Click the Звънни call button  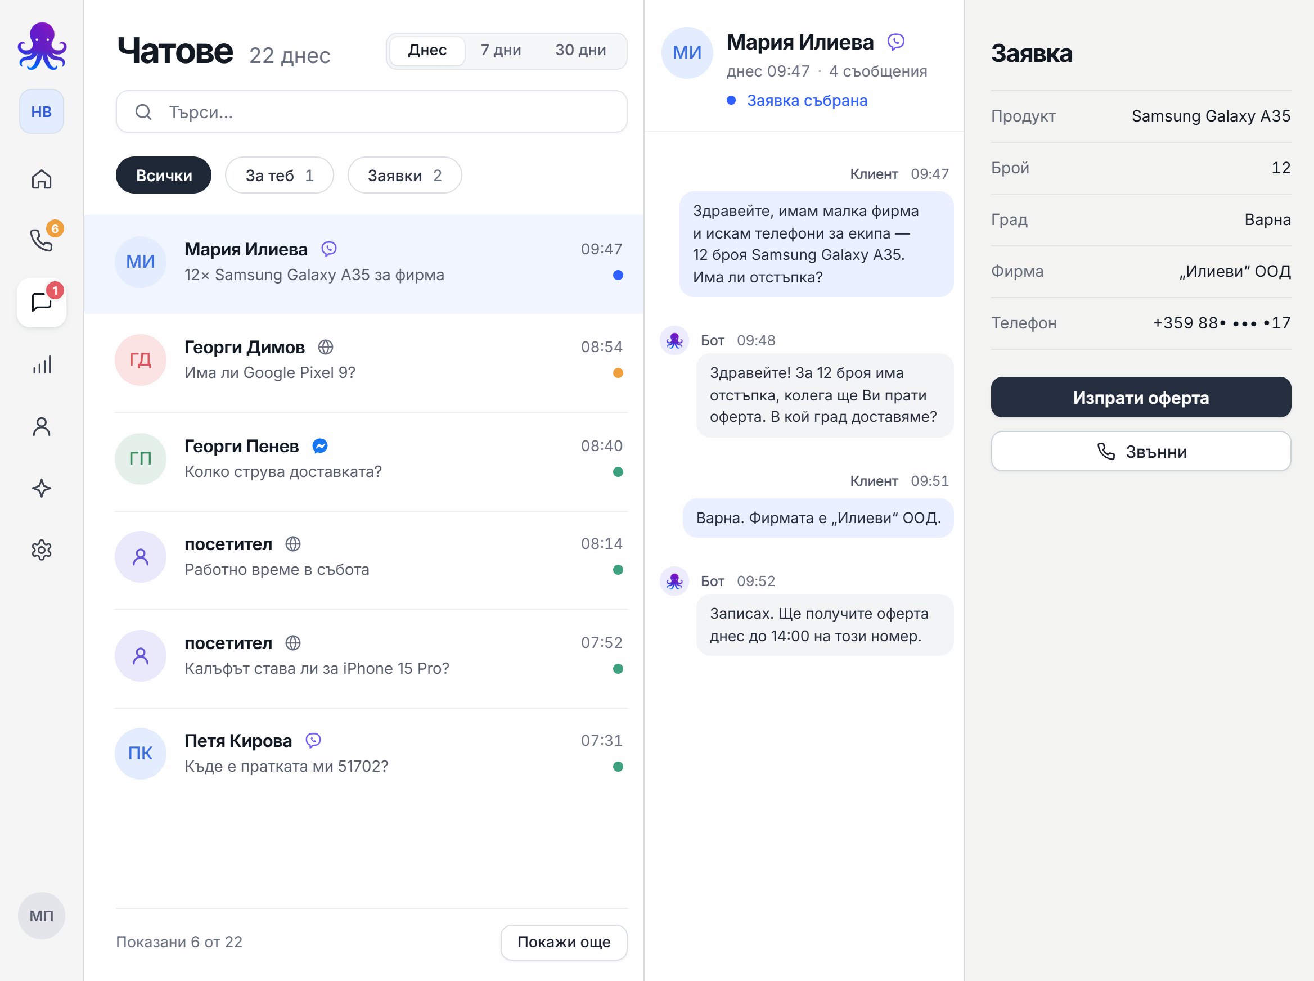(1141, 451)
